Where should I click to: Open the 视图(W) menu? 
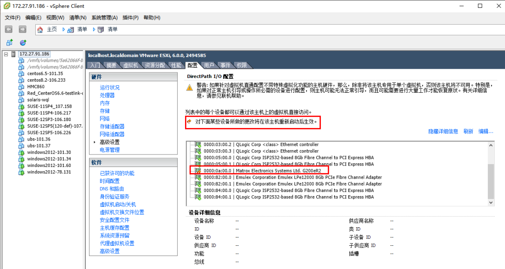click(x=55, y=18)
